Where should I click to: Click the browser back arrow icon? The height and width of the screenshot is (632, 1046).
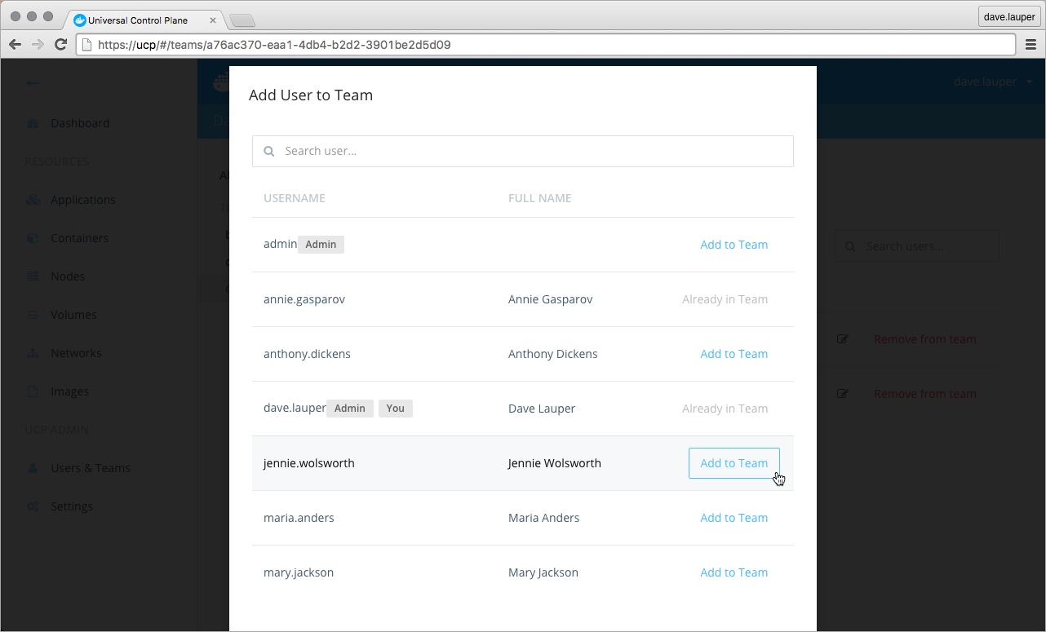click(16, 45)
